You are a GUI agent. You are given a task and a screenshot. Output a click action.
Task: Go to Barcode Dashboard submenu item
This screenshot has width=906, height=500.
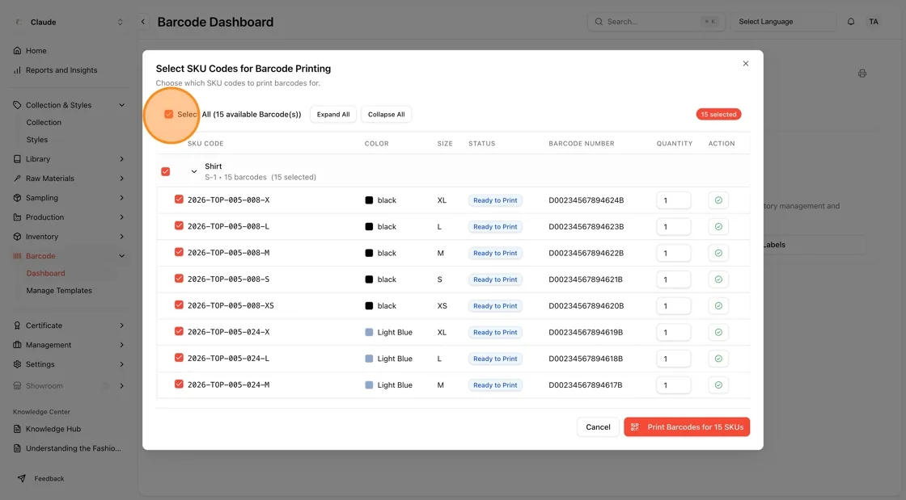pos(45,273)
